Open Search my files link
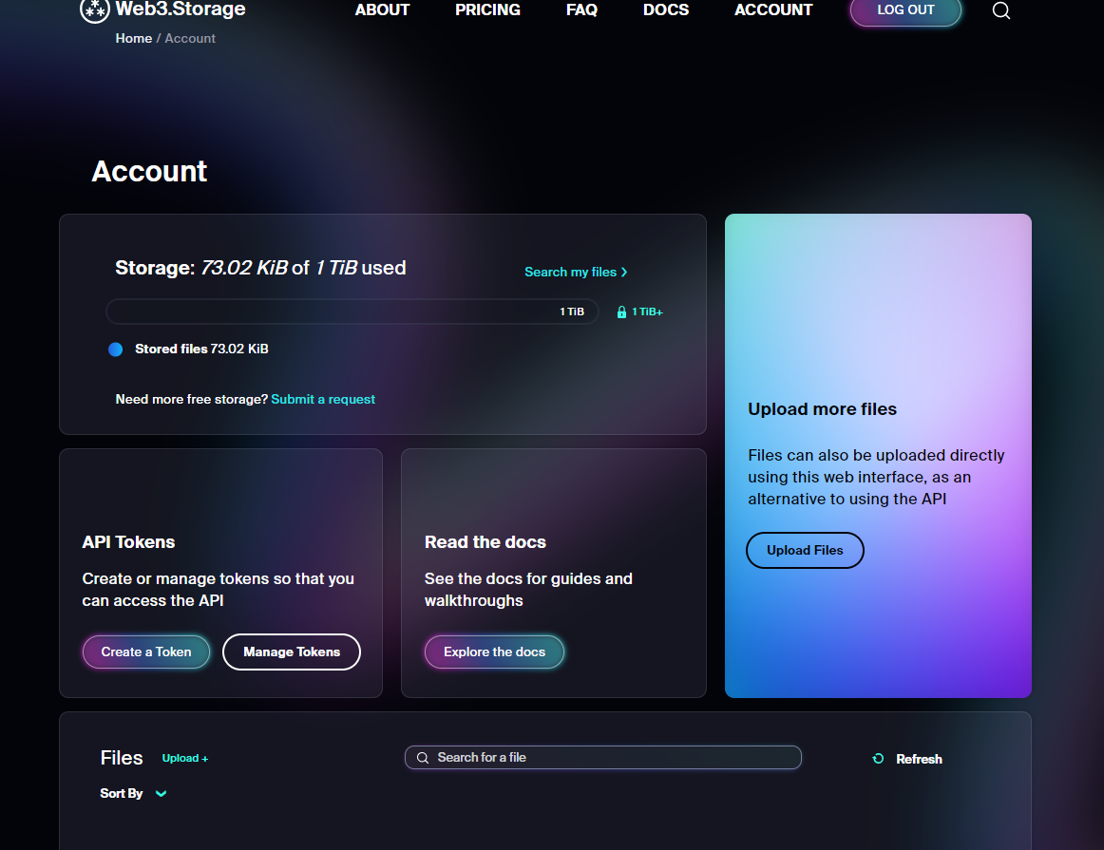1104x850 pixels. [x=576, y=272]
